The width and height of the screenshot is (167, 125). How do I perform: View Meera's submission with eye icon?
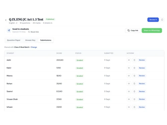point(129,76)
